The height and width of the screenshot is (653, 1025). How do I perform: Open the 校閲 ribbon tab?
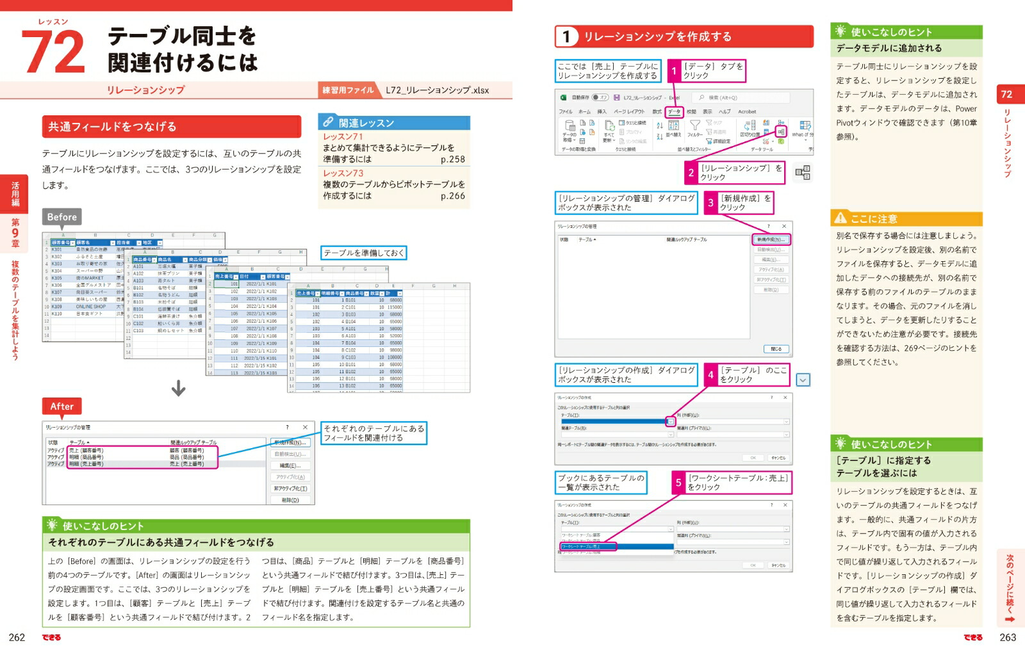coord(691,111)
